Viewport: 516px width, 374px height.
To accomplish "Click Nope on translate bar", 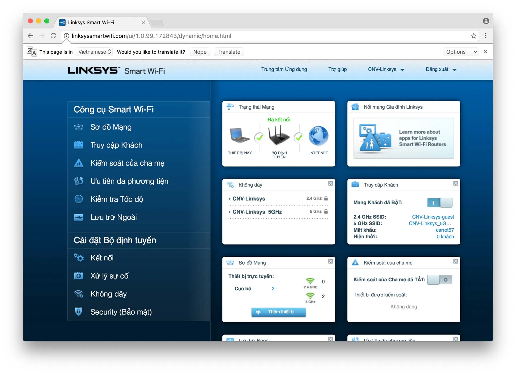I will 200,52.
